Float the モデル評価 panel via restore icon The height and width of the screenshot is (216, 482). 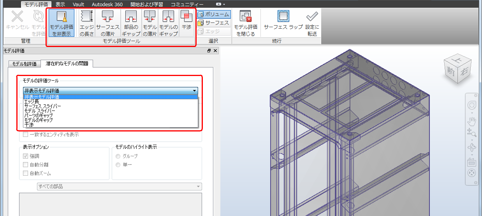(x=209, y=50)
